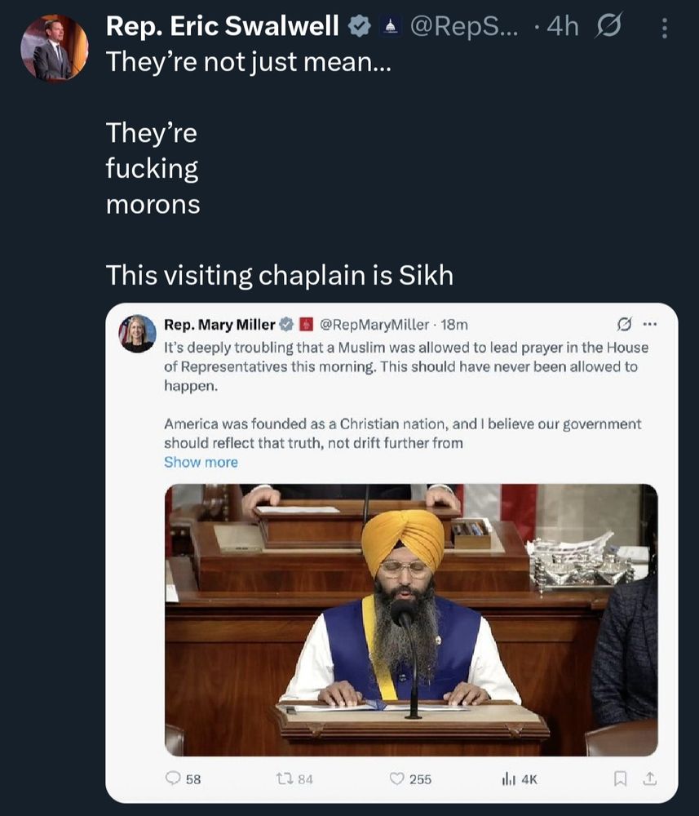Click the Rep. Eric Swalwell display name
Screen dimensions: 699x816
(x=223, y=26)
